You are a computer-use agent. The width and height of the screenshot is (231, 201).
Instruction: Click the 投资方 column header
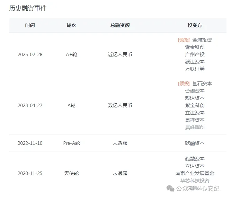[195, 25]
